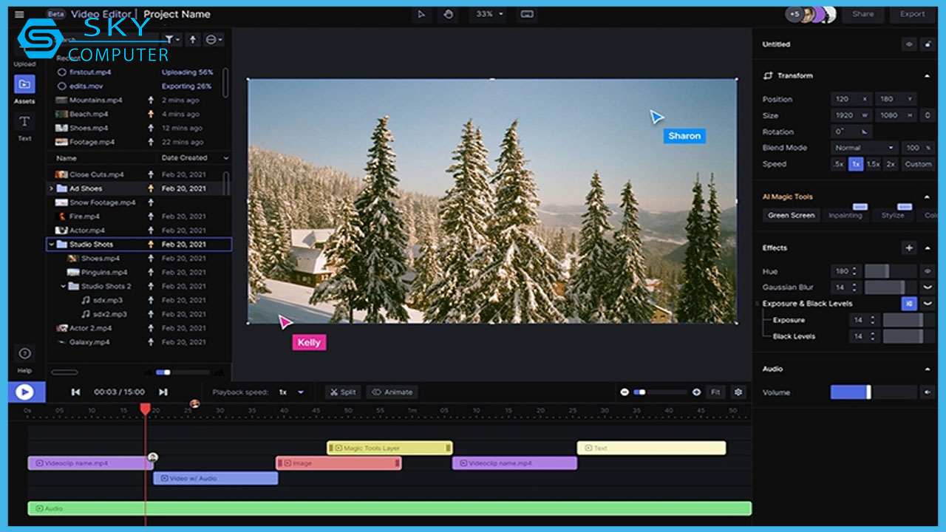Click the Split button
The width and height of the screenshot is (946, 532).
pos(343,392)
